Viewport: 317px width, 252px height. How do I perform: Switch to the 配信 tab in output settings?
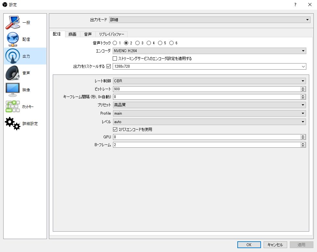(x=57, y=34)
